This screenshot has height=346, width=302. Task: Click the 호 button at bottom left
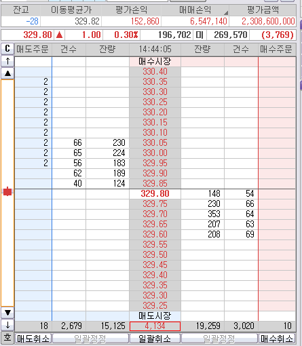7,338
